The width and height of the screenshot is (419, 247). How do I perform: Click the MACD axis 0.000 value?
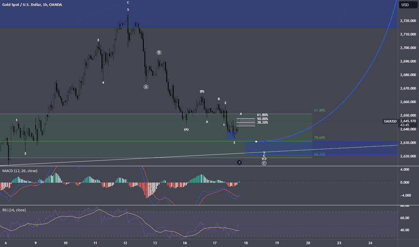click(405, 182)
